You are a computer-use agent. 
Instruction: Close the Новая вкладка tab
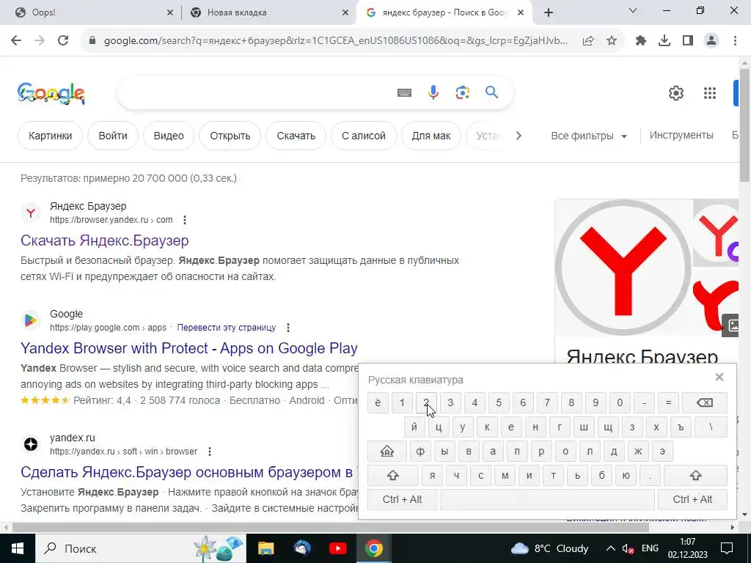point(345,12)
